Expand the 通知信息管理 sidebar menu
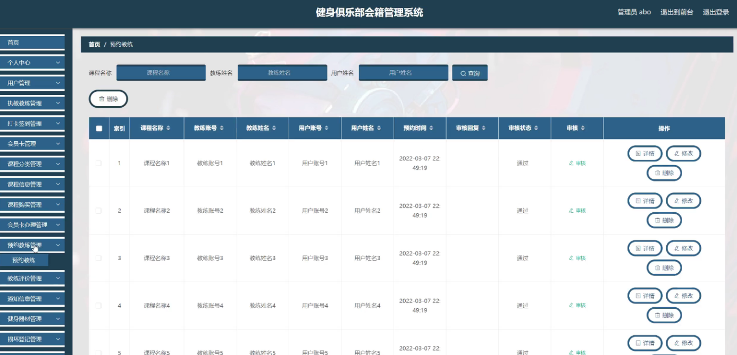 (32, 299)
